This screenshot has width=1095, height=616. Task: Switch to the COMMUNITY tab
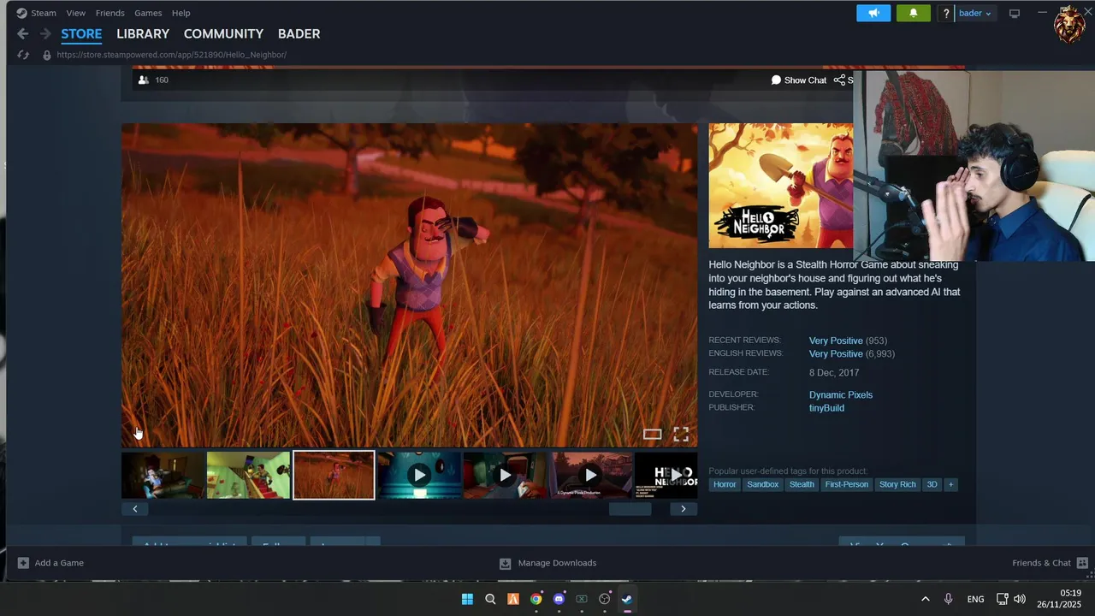223,33
